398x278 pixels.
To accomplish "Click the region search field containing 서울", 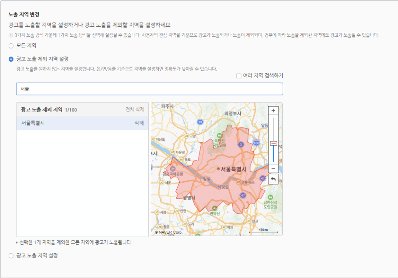I will click(x=150, y=89).
